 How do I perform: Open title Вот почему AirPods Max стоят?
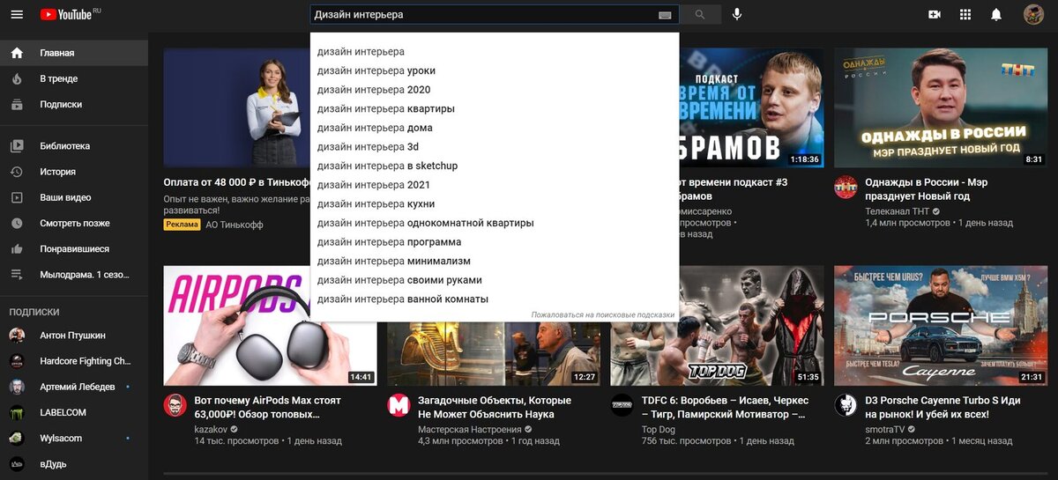pyautogui.click(x=268, y=407)
